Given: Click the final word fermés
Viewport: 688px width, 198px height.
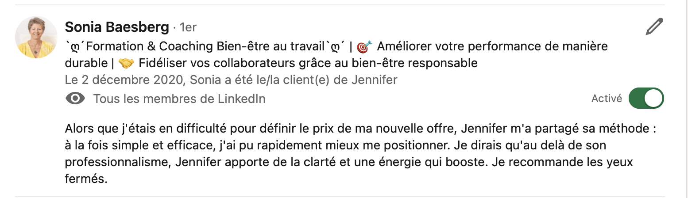Looking at the screenshot, I should point(86,179).
